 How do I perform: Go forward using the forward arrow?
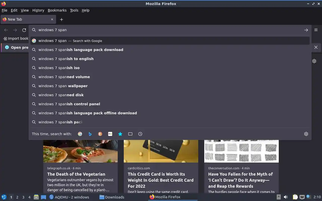coord(15,30)
